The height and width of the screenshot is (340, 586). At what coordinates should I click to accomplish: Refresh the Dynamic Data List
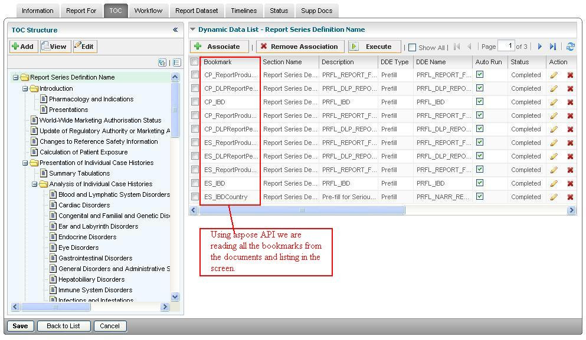570,47
